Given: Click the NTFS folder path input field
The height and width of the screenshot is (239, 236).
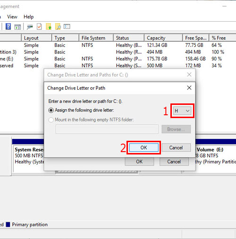Looking at the screenshot, I should tap(107, 129).
